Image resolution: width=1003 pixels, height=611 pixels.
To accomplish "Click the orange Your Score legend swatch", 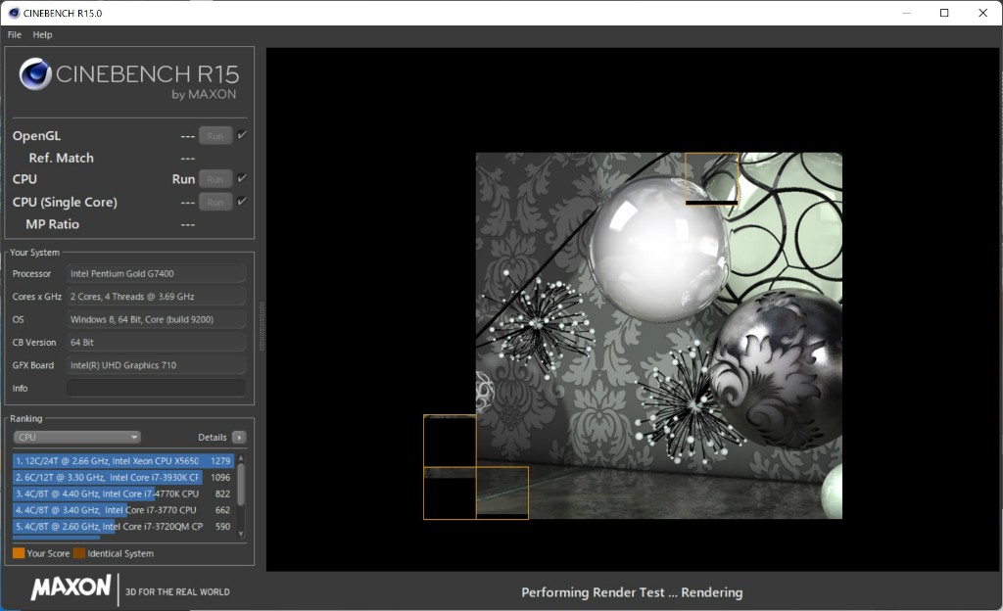I will click(x=19, y=553).
